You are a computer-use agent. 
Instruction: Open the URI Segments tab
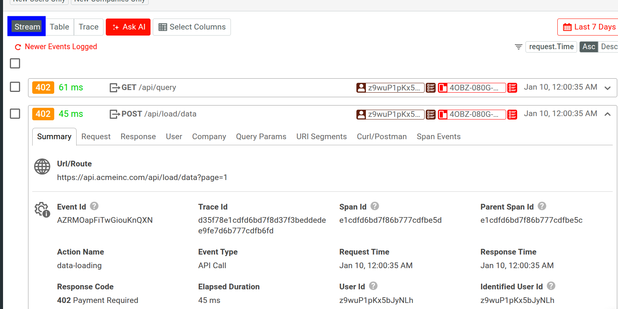pyautogui.click(x=322, y=137)
